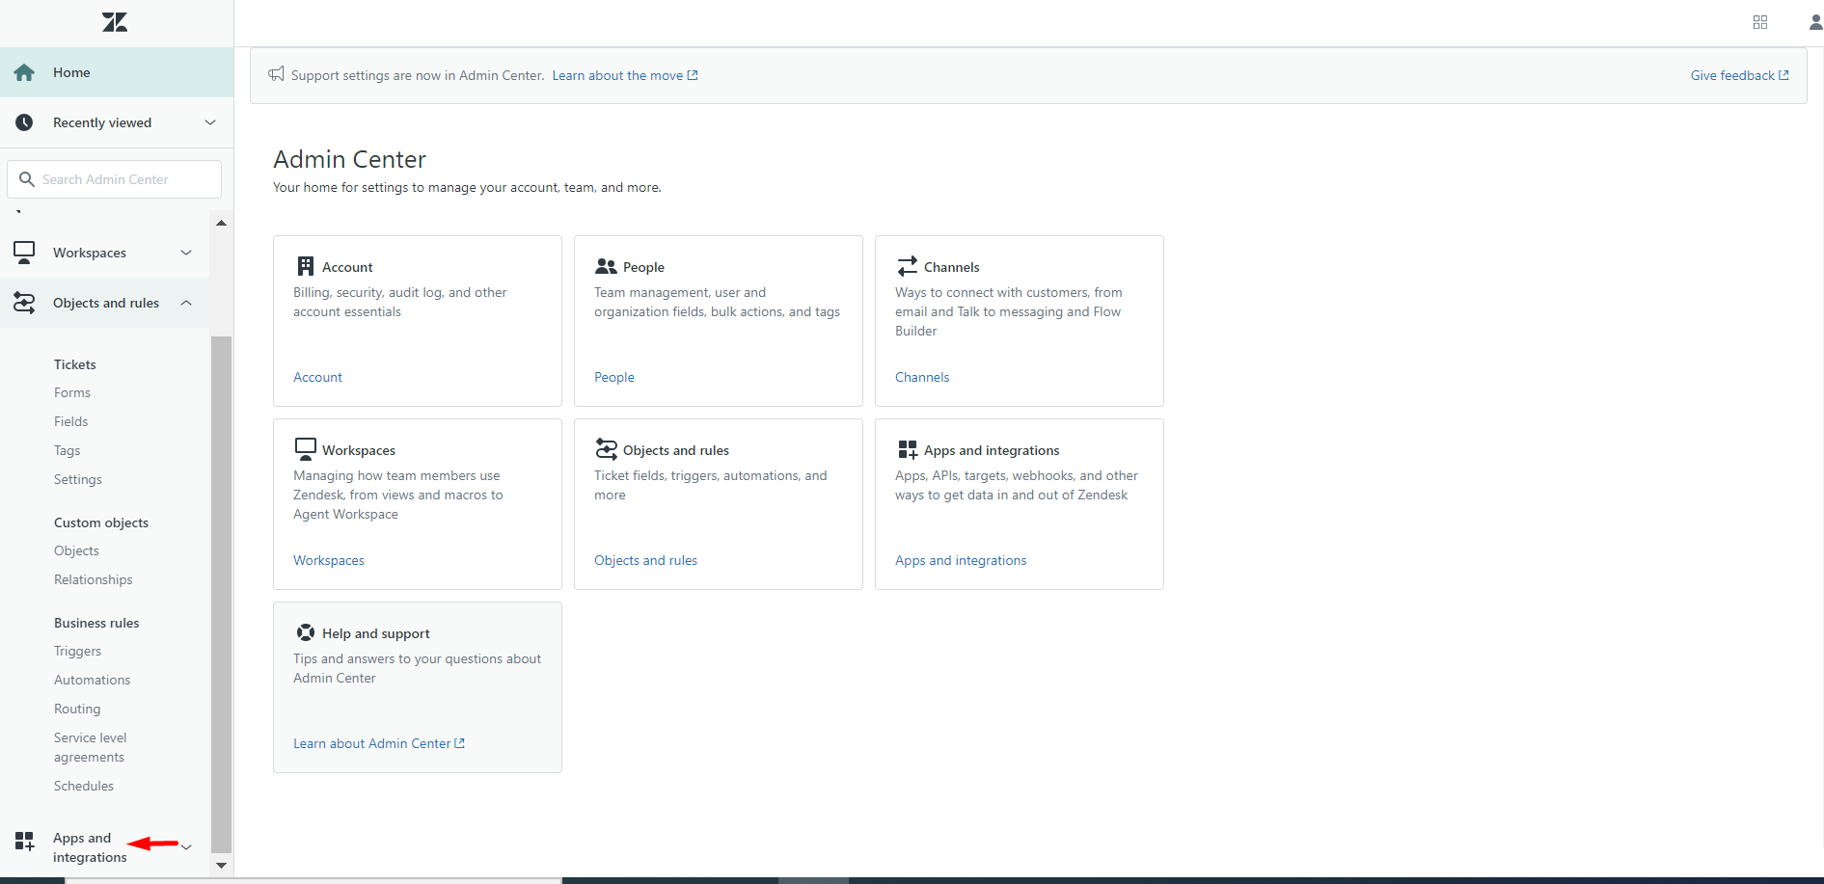Open Settings under Tickets
Viewport: 1824px width, 884px height.
click(78, 479)
